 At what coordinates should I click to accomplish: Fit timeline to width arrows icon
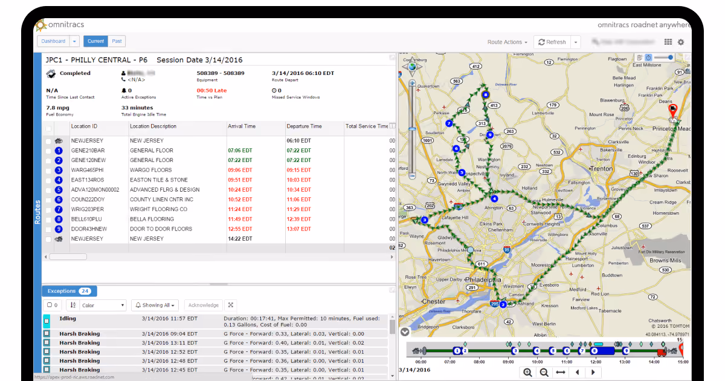click(x=561, y=373)
